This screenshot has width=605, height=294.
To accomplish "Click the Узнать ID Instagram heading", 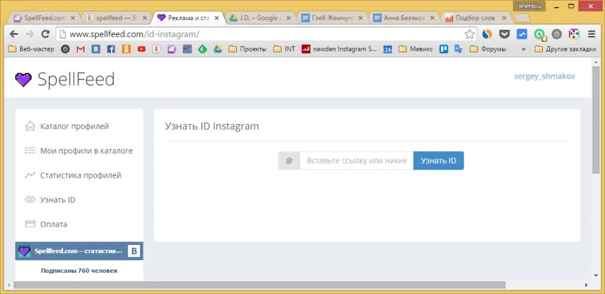I will (212, 126).
